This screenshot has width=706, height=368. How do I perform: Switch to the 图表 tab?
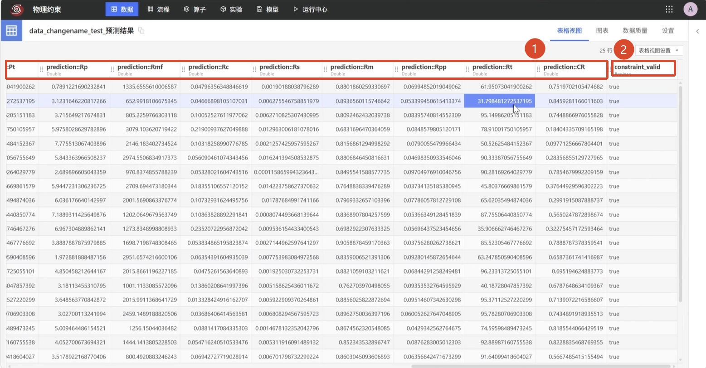tap(602, 31)
